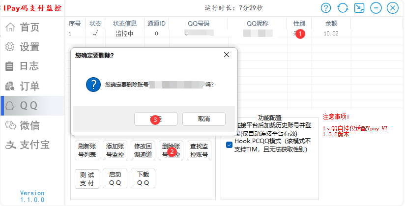Image resolution: width=405 pixels, height=206 pixels.
Task: Click 下载QQ button
Action: coord(143,178)
